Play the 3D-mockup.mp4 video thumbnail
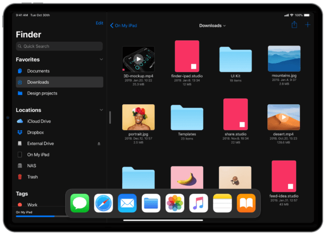The height and width of the screenshot is (235, 326). 139,59
